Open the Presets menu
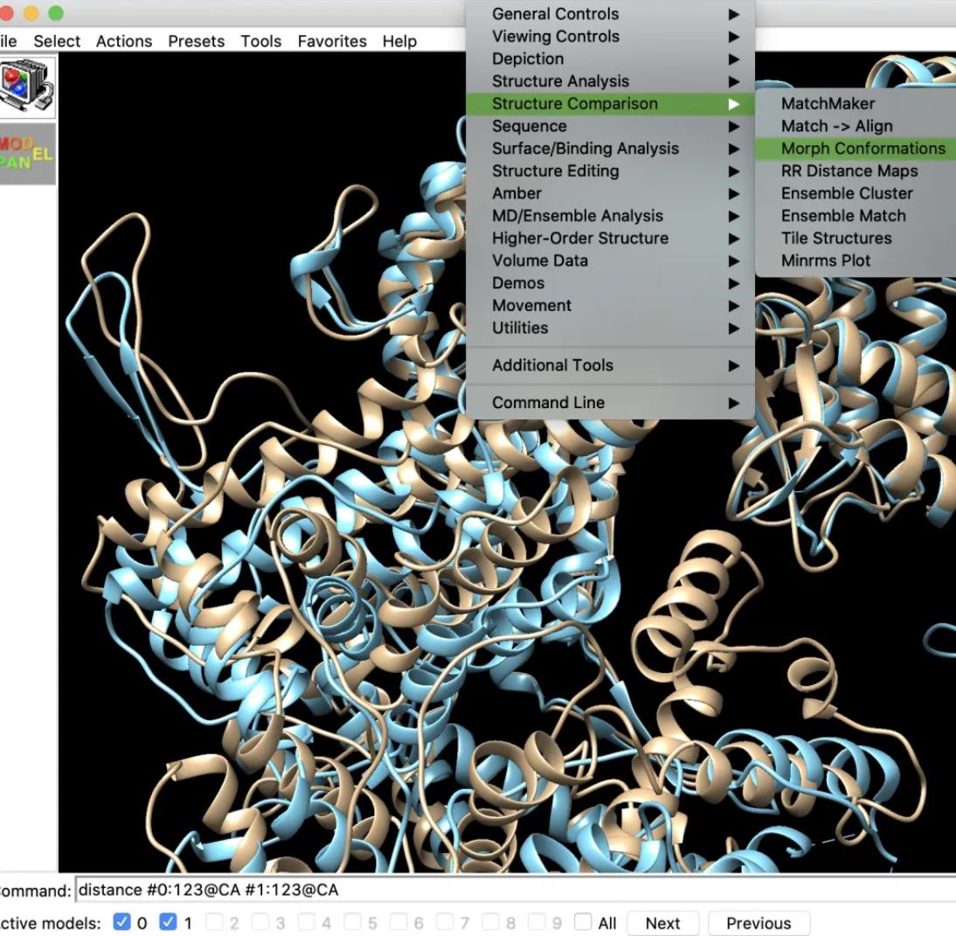 click(x=196, y=41)
